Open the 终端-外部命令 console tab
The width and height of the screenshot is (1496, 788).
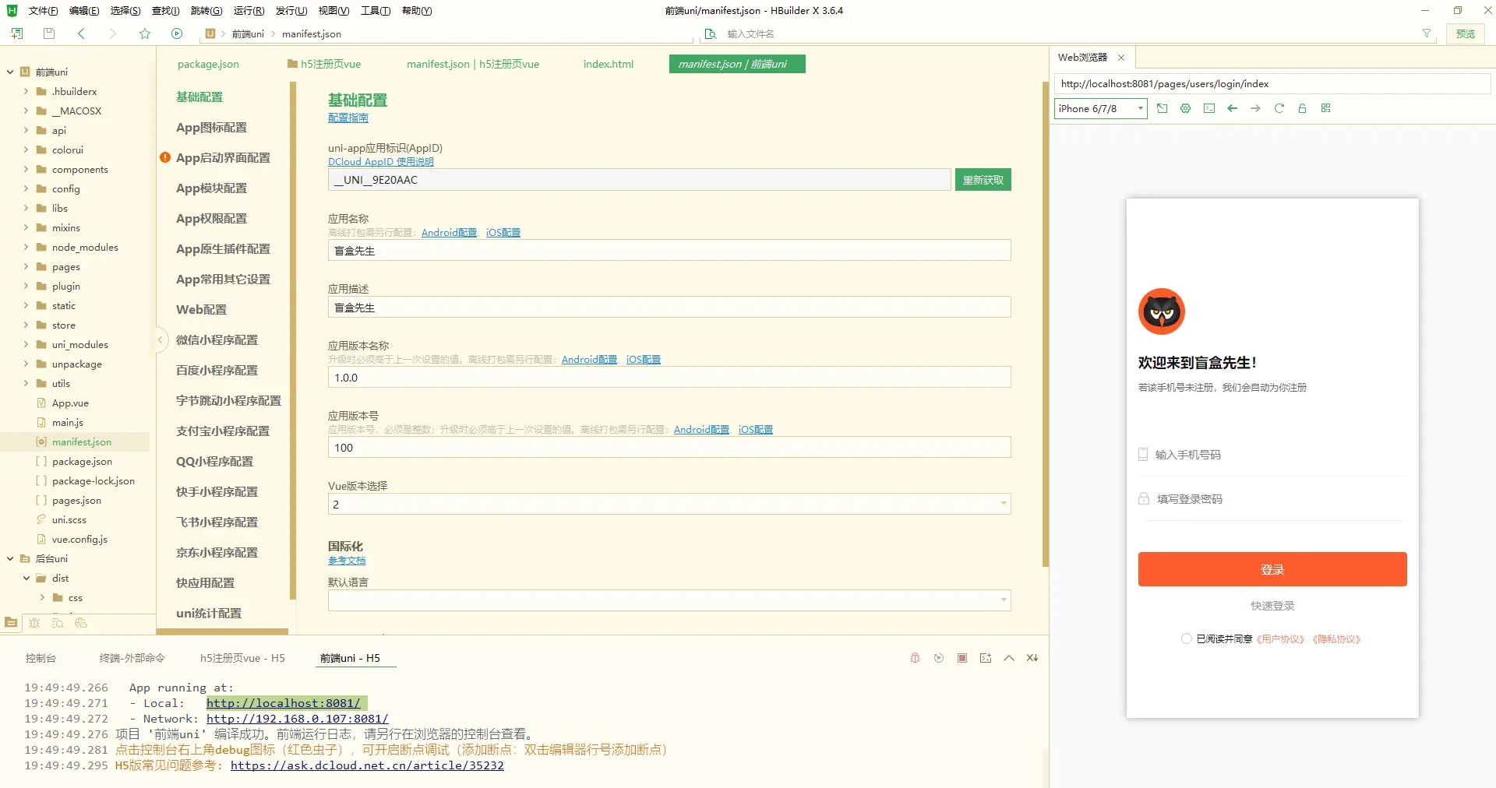tap(133, 658)
